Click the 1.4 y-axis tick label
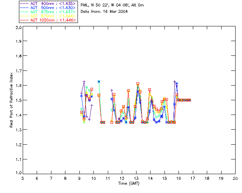Viewport: 242px width, 193px height. point(19,115)
